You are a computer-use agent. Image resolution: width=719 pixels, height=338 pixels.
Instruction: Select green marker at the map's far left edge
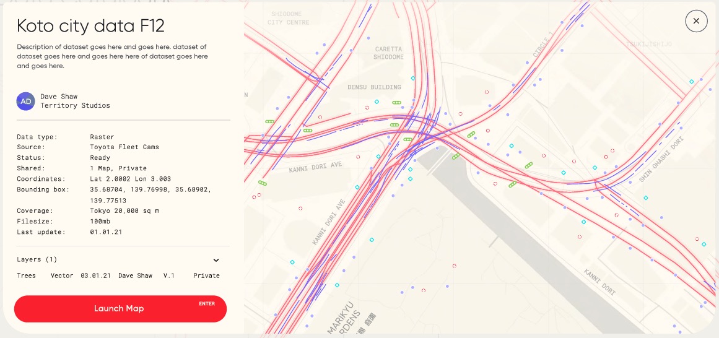click(x=263, y=183)
